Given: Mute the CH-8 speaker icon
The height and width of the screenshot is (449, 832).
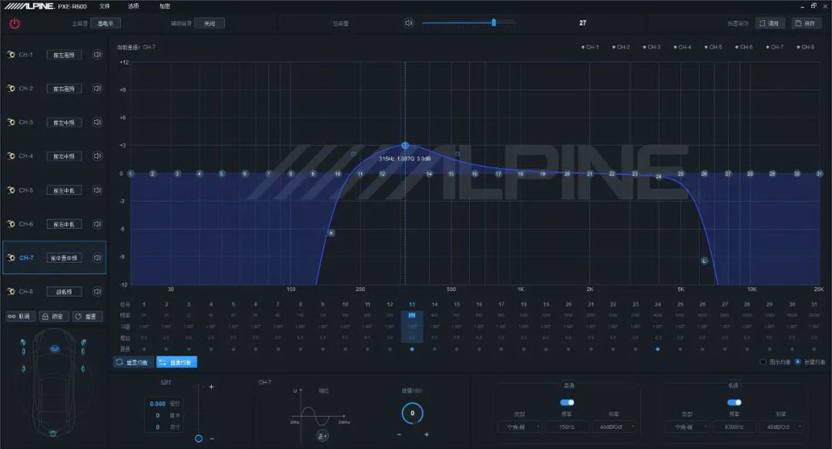Looking at the screenshot, I should pyautogui.click(x=97, y=291).
